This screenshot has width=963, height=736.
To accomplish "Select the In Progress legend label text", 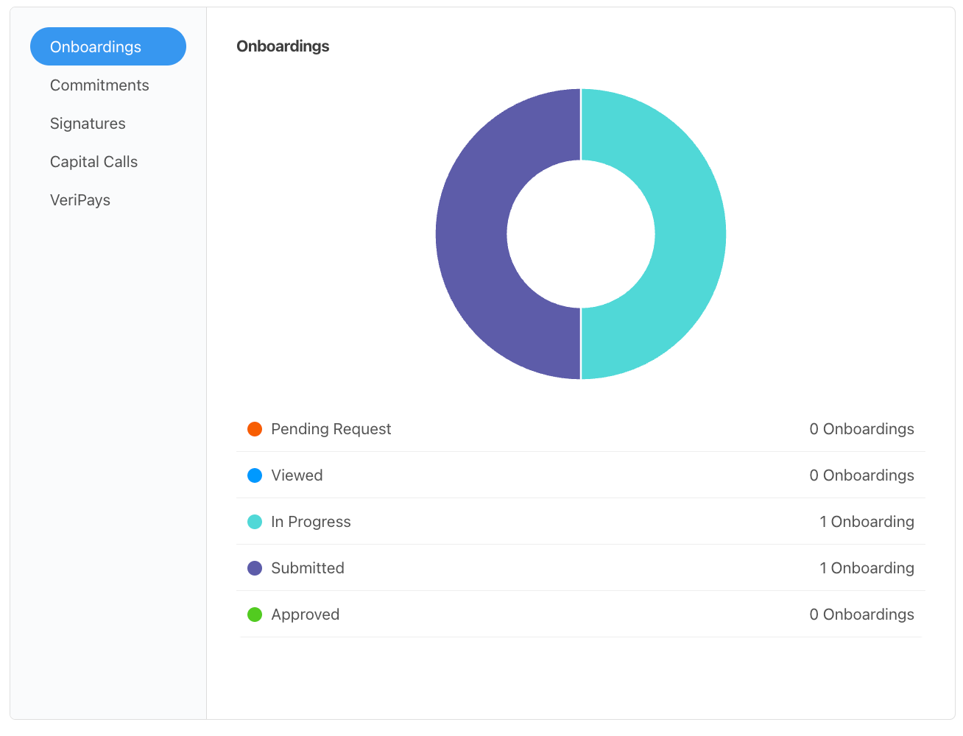I will click(311, 521).
